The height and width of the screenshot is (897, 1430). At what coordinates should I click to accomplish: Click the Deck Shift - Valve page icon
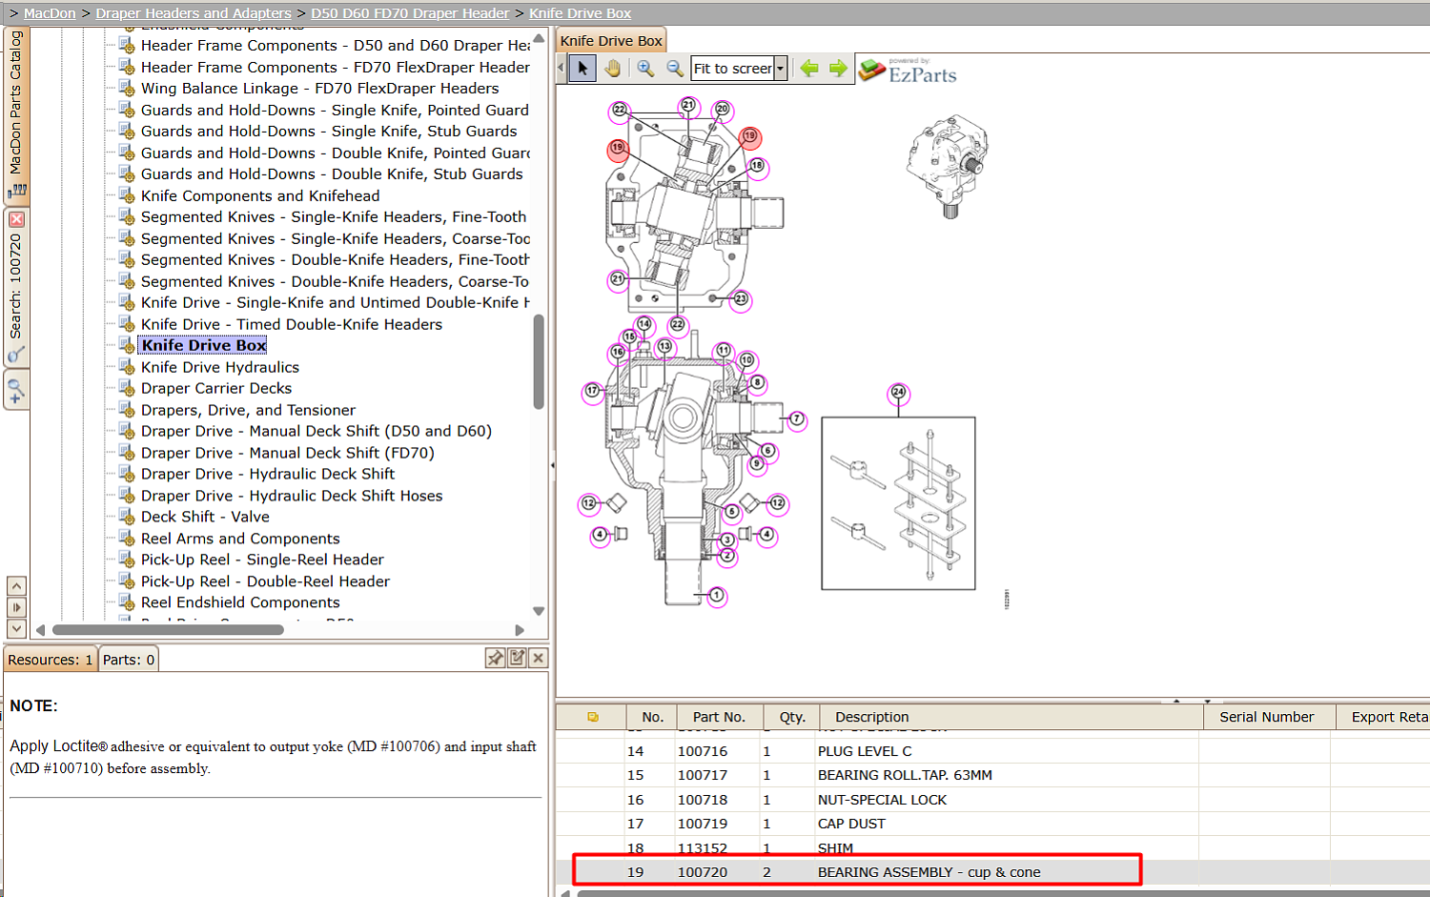pyautogui.click(x=126, y=517)
